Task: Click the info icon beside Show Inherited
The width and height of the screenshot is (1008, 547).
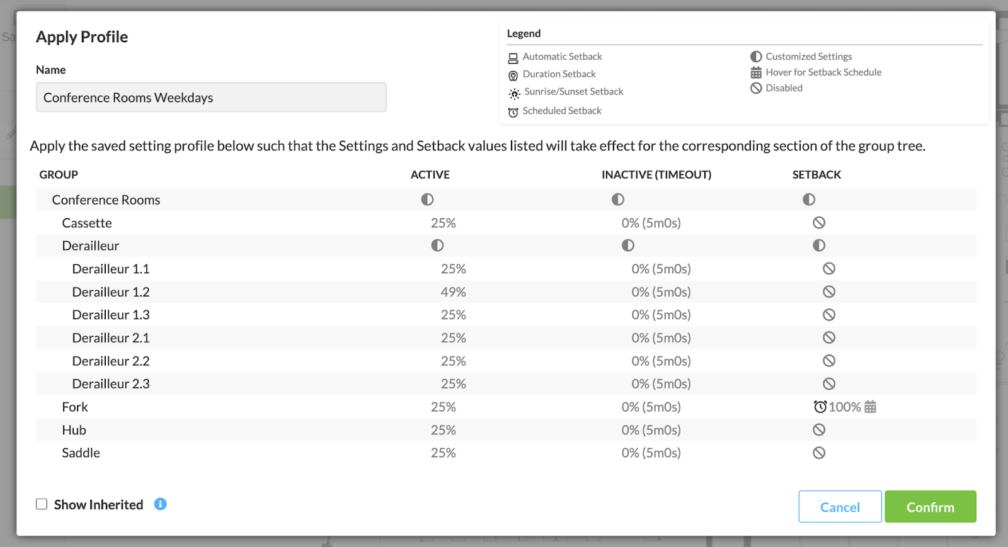Action: click(x=160, y=504)
